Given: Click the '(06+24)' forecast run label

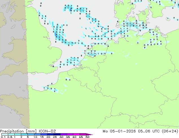Looking at the screenshot, I should pyautogui.click(x=170, y=131).
